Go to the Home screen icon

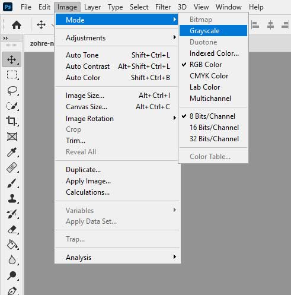17,25
